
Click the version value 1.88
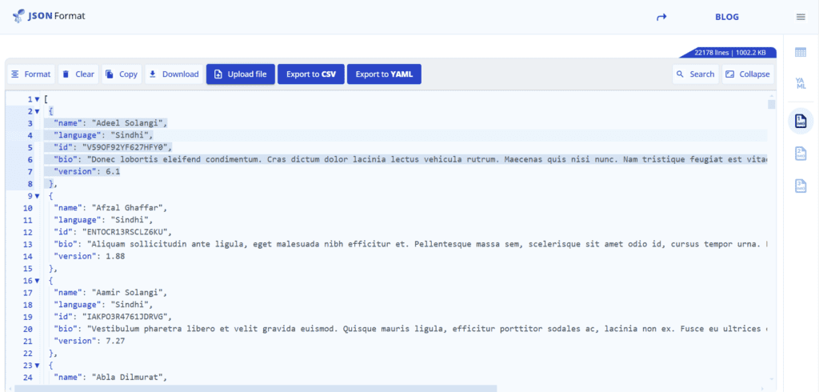click(x=116, y=256)
